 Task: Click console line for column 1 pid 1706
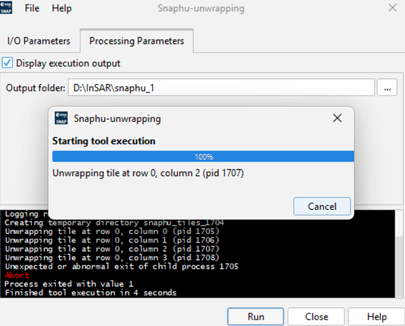click(112, 240)
